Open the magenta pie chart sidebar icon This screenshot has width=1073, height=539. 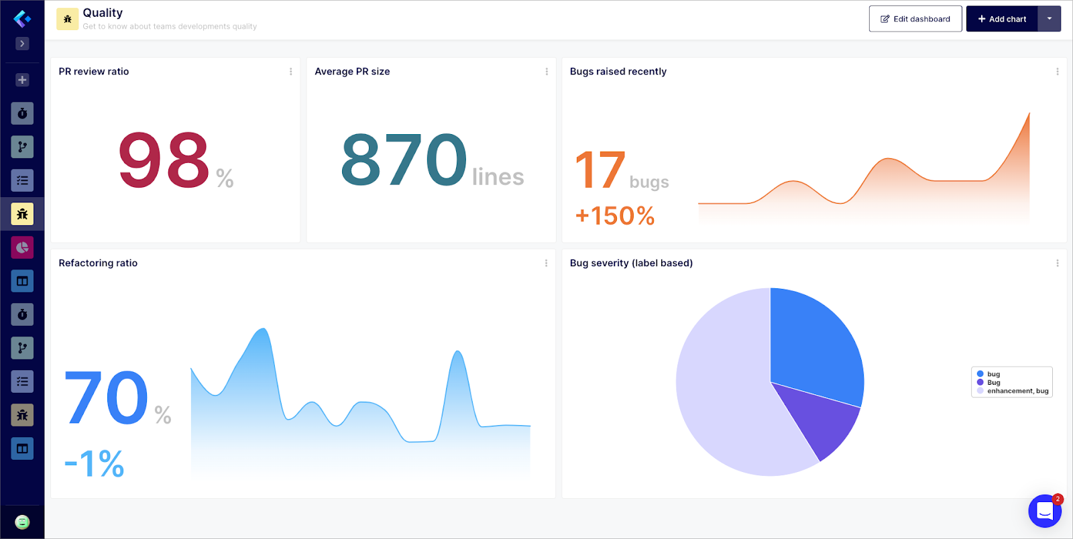[x=22, y=247]
